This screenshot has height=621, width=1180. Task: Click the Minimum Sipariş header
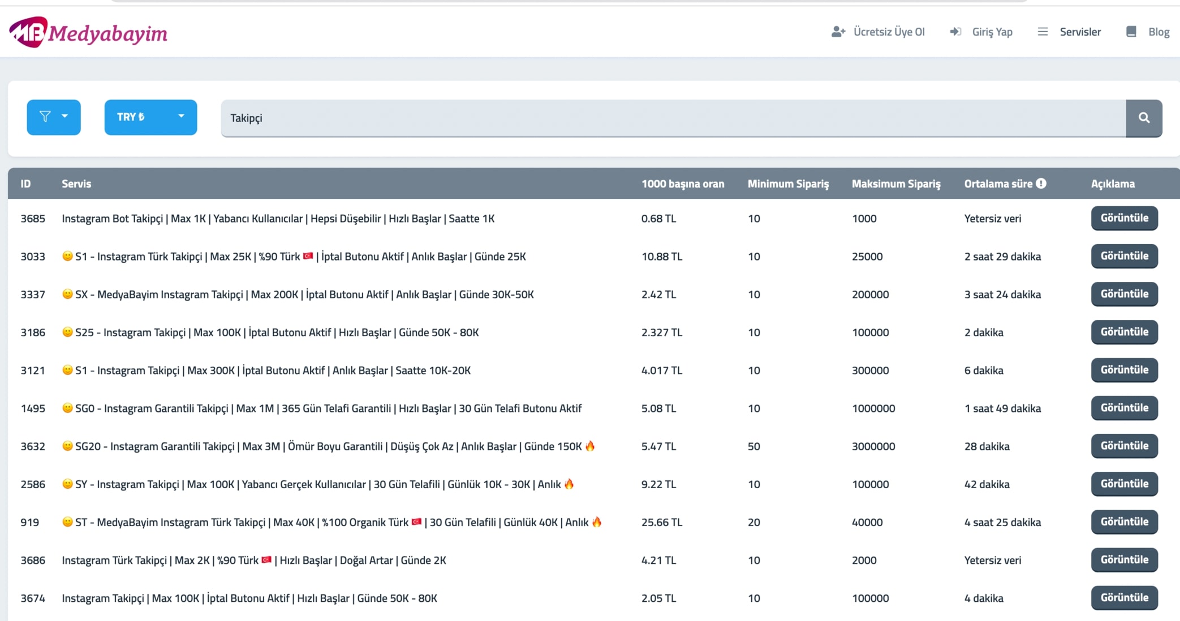[x=788, y=184]
